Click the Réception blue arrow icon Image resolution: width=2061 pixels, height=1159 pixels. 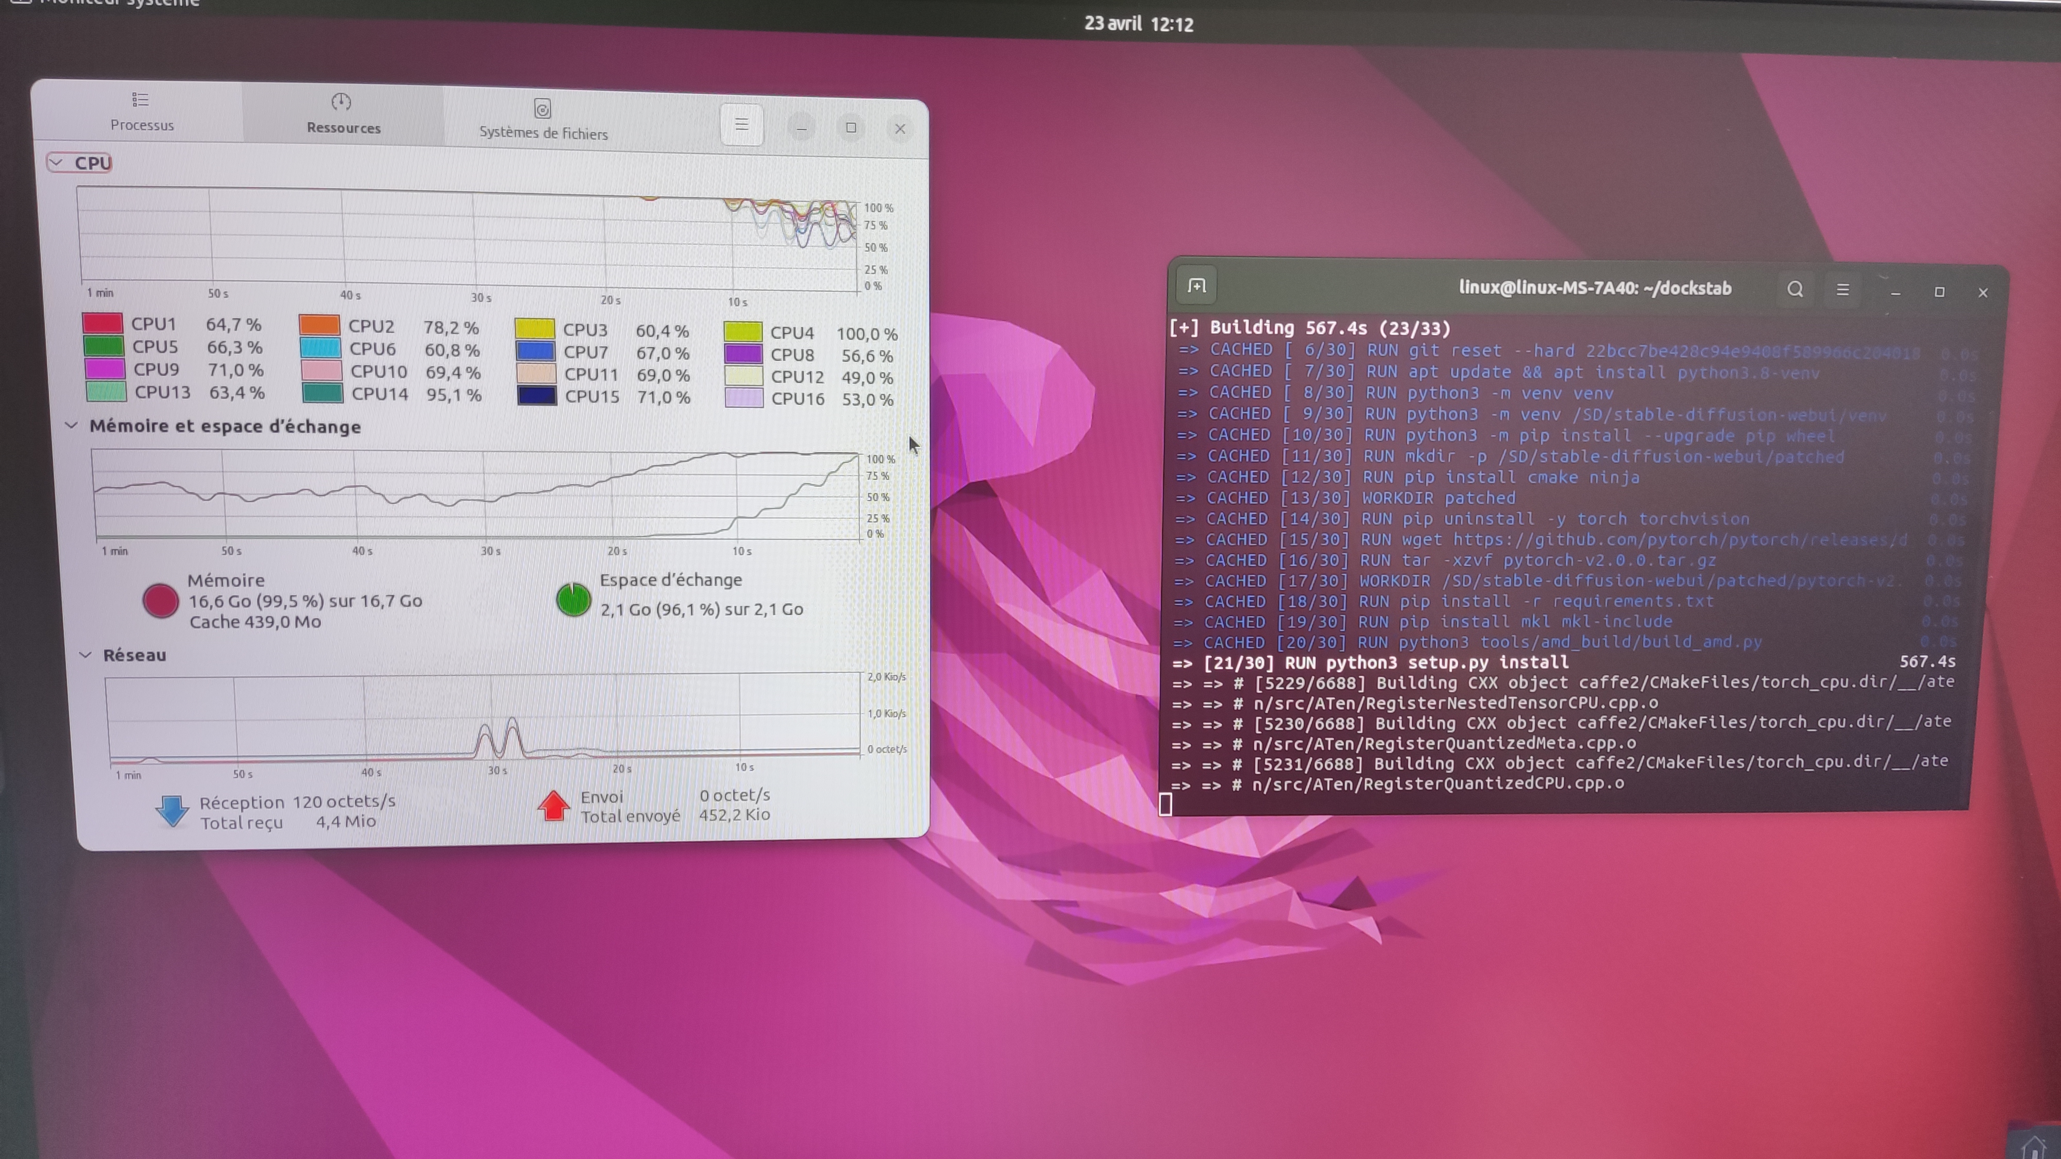[x=172, y=811]
